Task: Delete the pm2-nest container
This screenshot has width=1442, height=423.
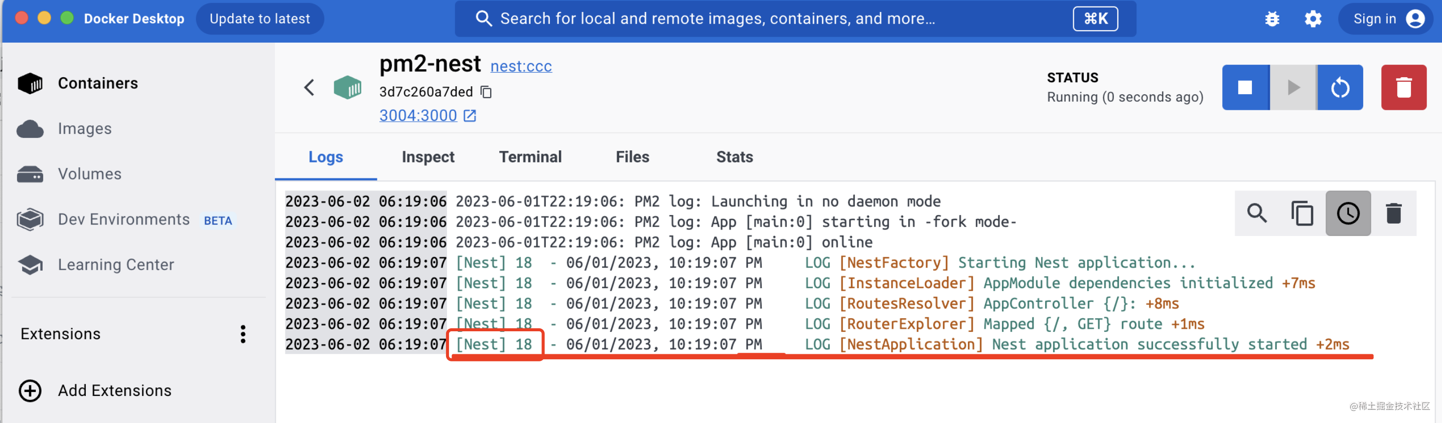Action: click(x=1403, y=87)
